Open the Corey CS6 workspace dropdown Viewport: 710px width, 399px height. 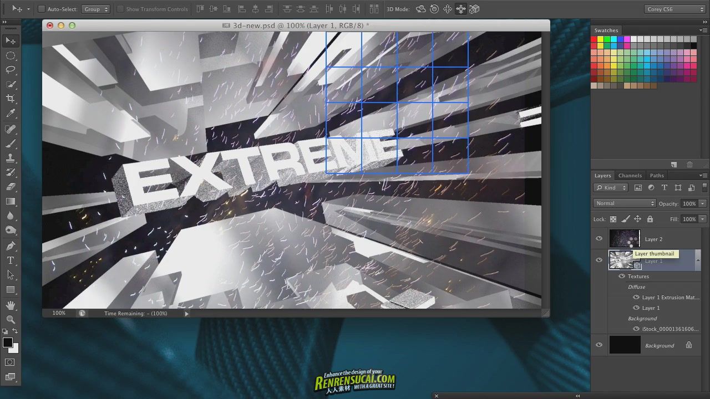click(x=674, y=9)
